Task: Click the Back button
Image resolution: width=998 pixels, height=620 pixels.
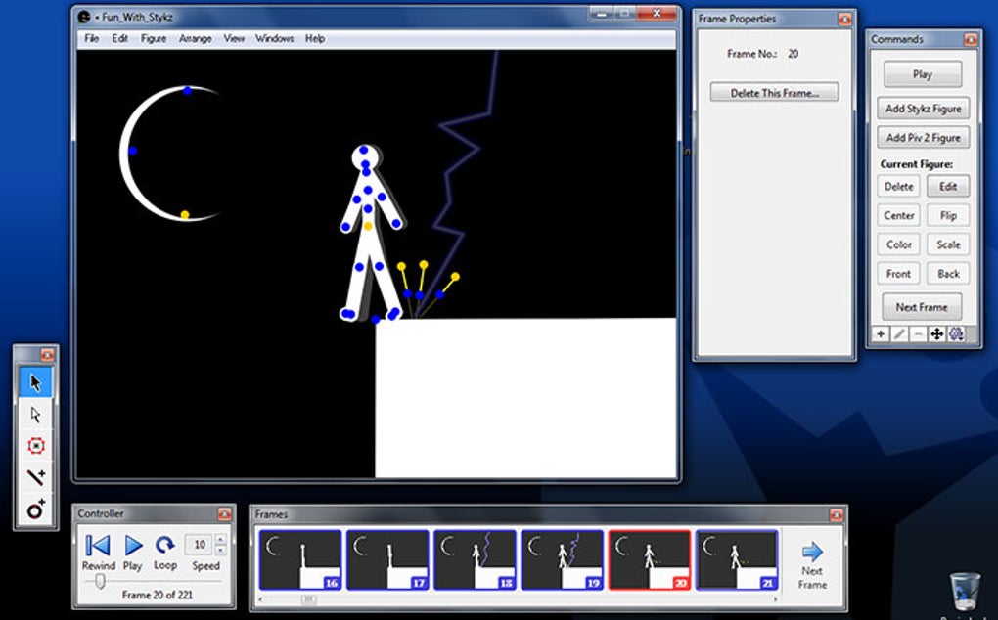Action: [948, 274]
